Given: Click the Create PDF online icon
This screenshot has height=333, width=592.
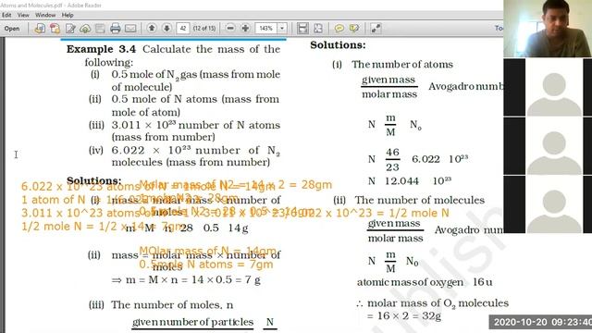Looking at the screenshot, I should [40, 29].
